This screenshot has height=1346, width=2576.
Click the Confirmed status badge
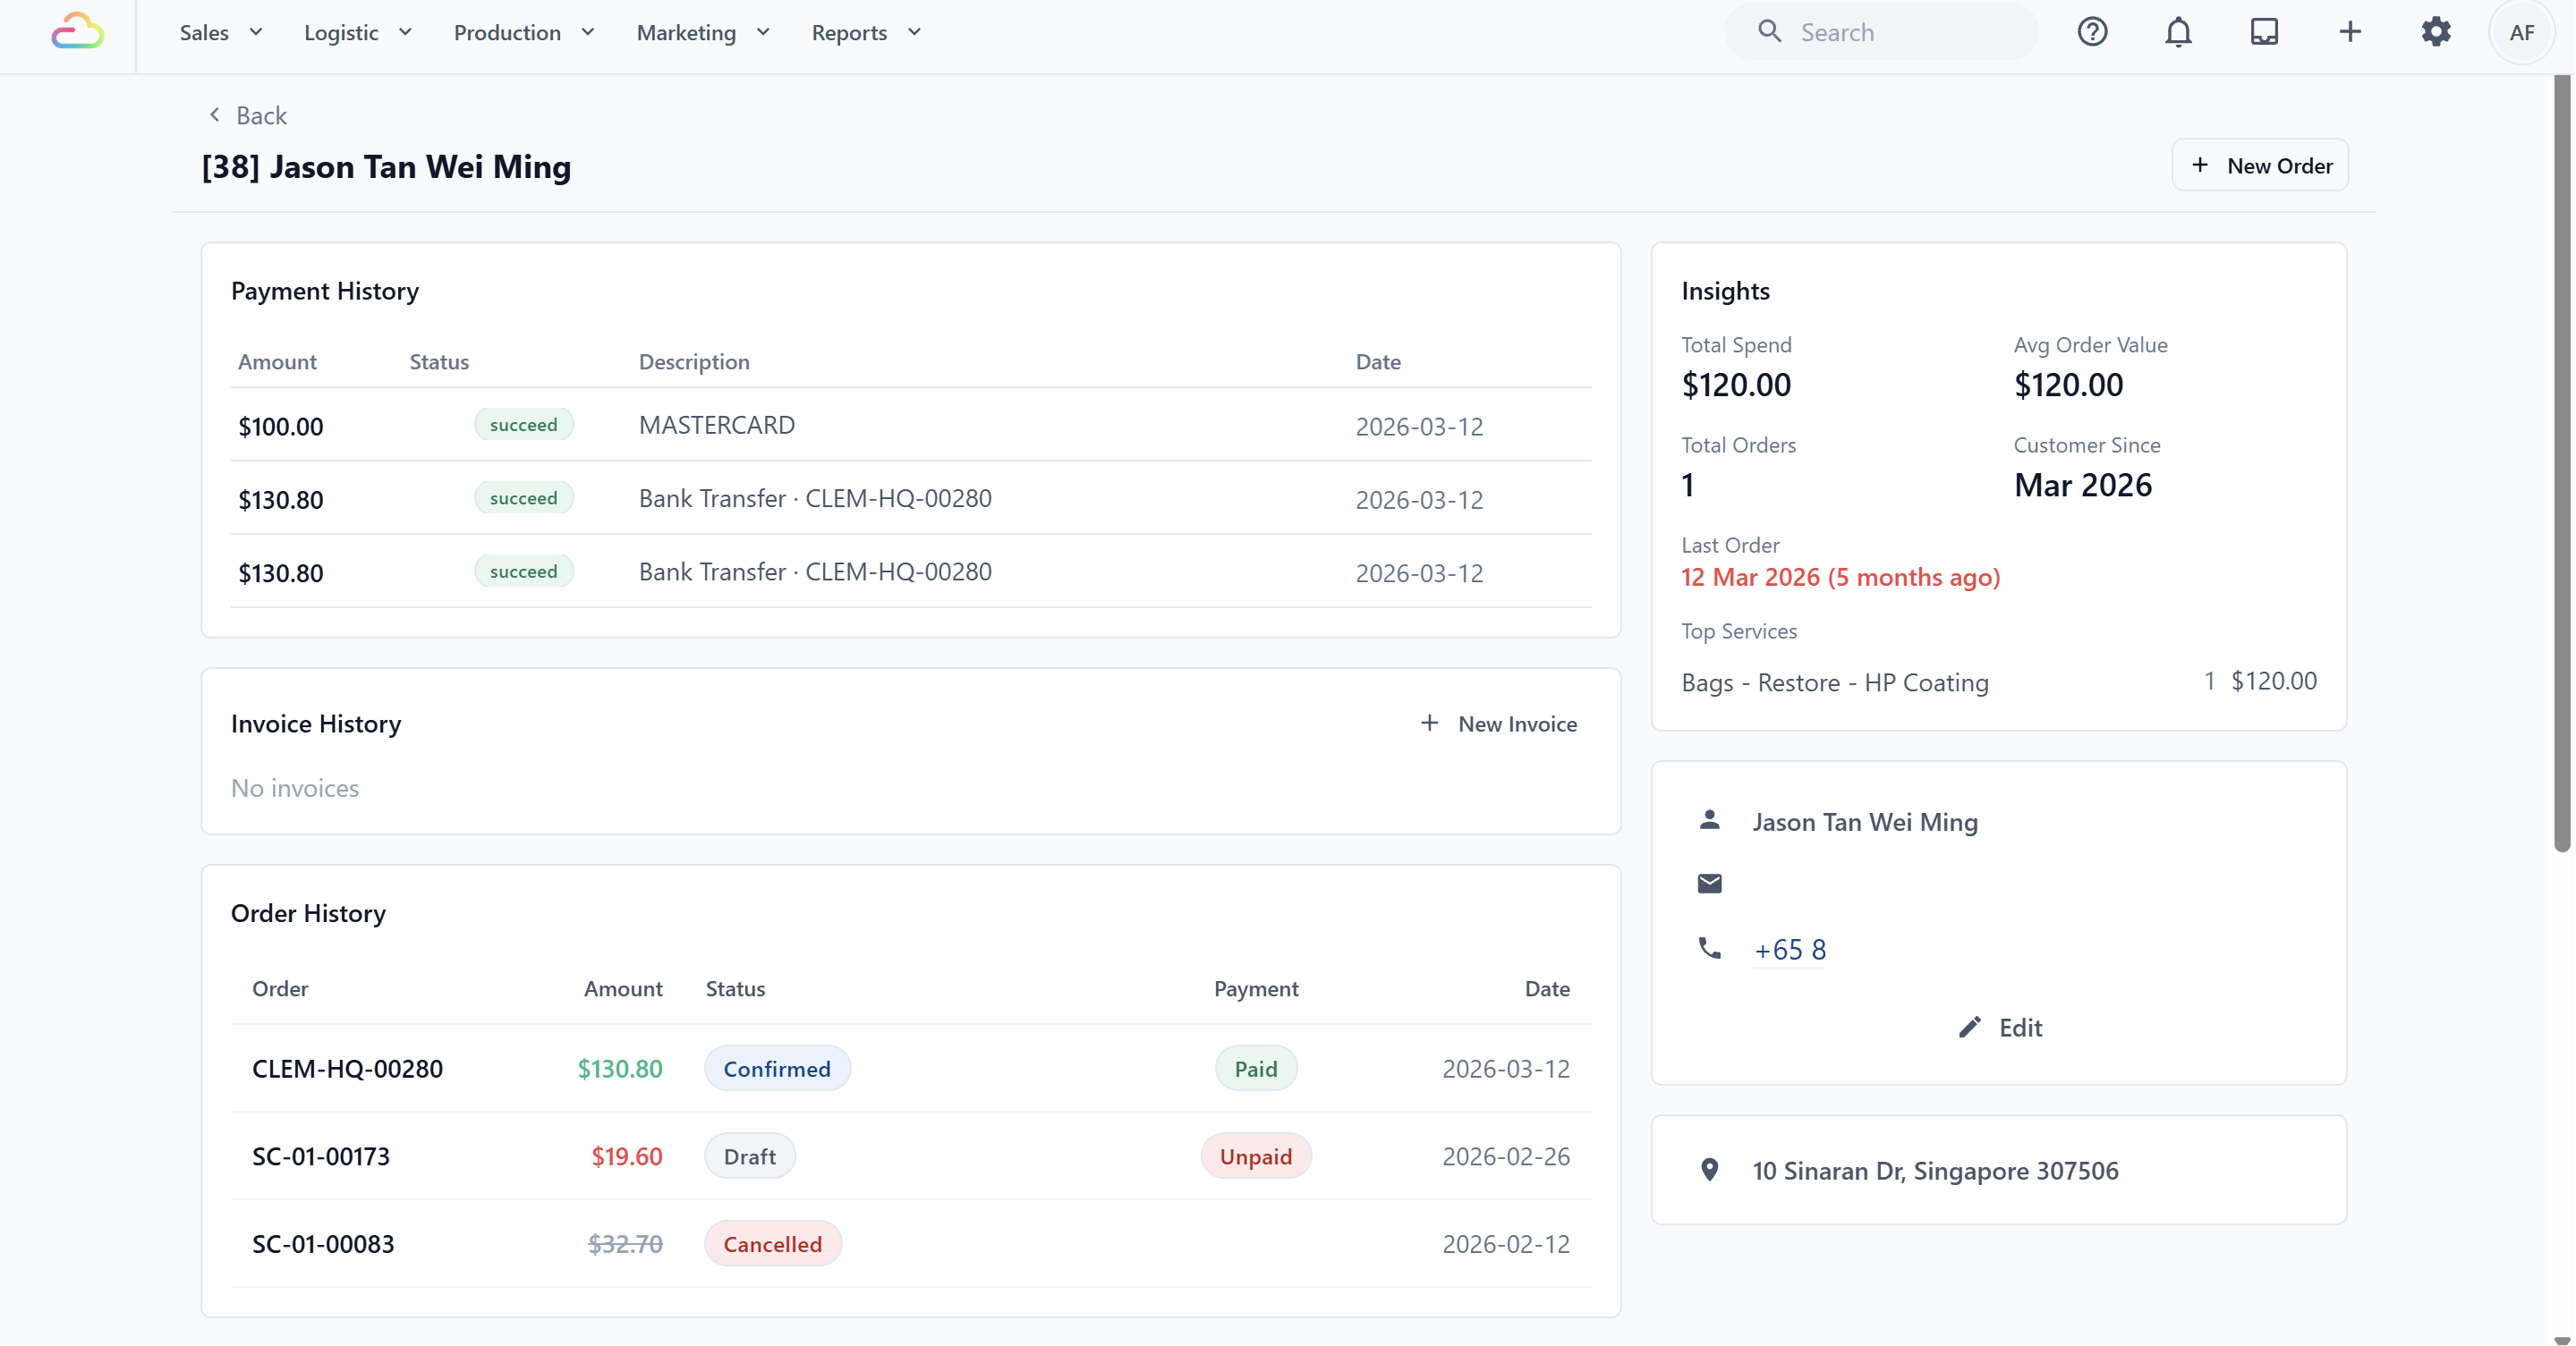coord(777,1068)
